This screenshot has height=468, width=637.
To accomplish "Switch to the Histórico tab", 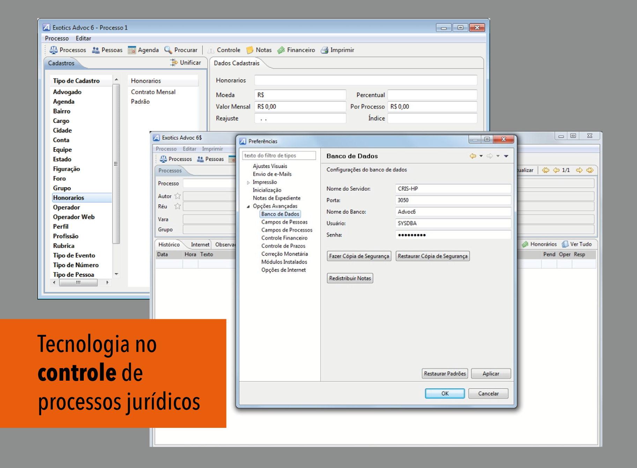I will pos(169,244).
